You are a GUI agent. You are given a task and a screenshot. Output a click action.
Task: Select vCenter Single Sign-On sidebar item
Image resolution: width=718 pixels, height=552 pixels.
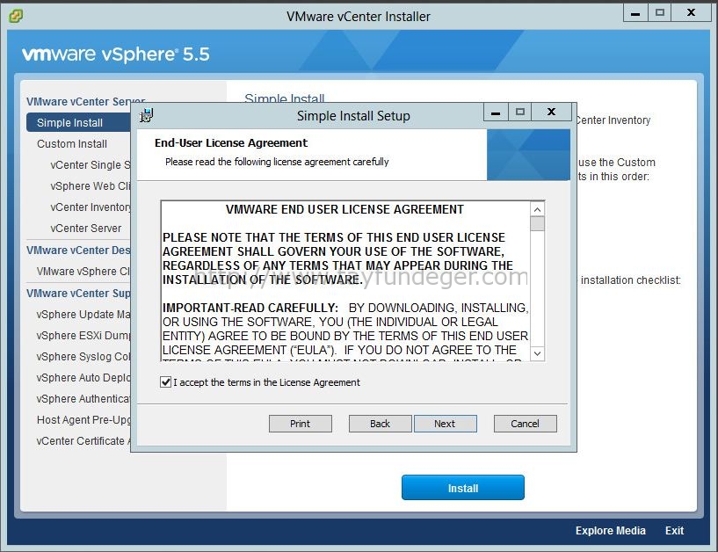(91, 165)
